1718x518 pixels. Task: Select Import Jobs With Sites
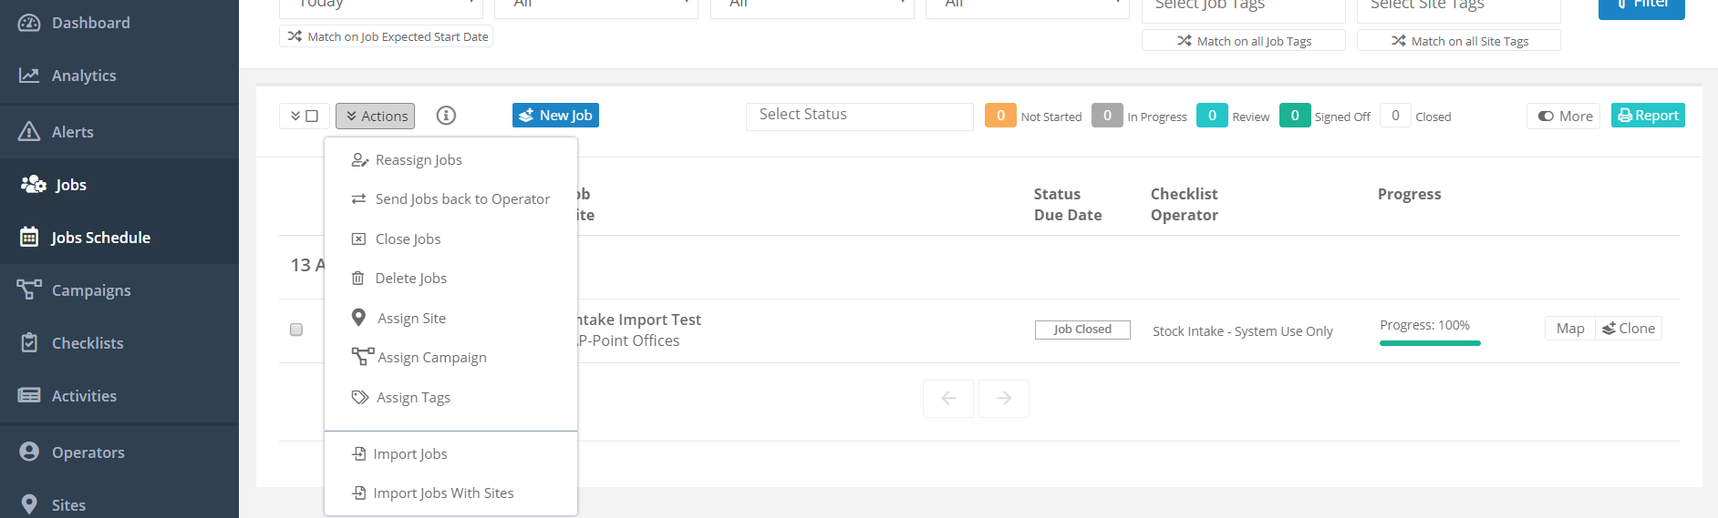point(443,493)
